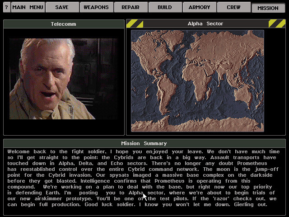This screenshot has width=289, height=217.
Task: Open the MAIN MENU screen
Action: [x=28, y=7]
